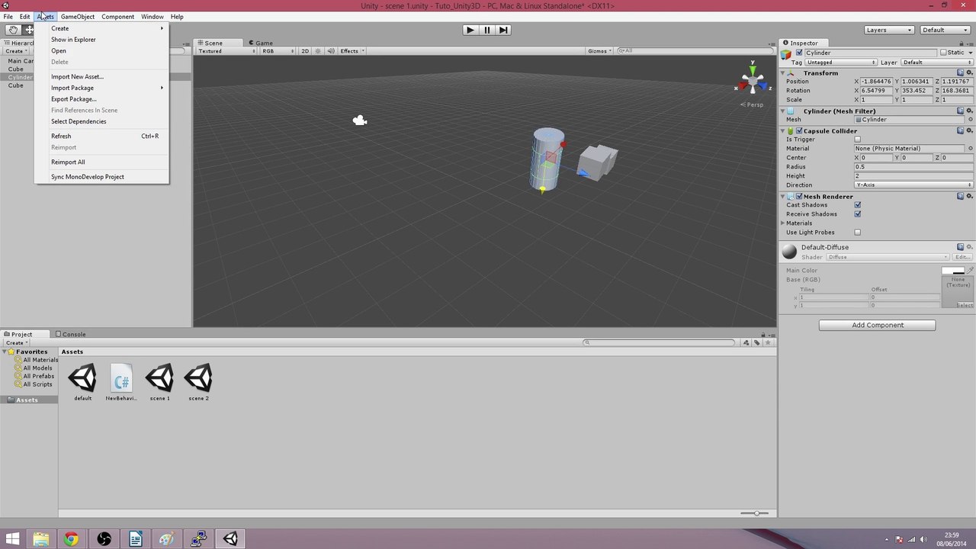The height and width of the screenshot is (549, 976).
Task: Open OBS from the taskbar
Action: point(104,539)
